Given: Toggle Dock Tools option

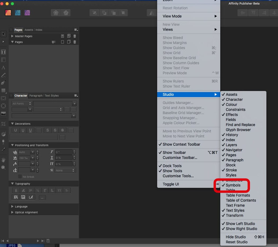Looking at the screenshot, I should click(x=189, y=166).
